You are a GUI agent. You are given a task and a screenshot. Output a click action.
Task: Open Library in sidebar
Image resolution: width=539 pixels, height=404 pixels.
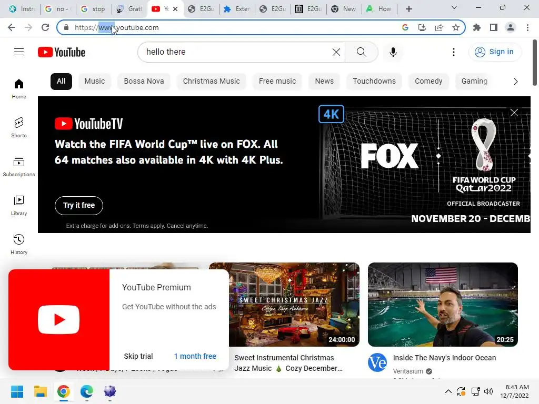click(x=19, y=206)
